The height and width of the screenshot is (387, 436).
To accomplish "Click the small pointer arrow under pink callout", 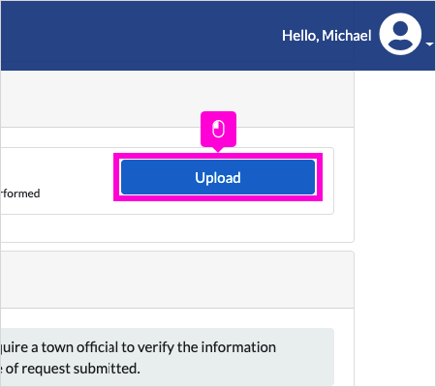I will 218,149.
